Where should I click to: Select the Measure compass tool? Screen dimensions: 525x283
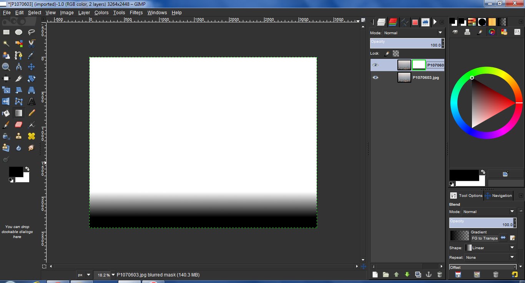(x=19, y=67)
